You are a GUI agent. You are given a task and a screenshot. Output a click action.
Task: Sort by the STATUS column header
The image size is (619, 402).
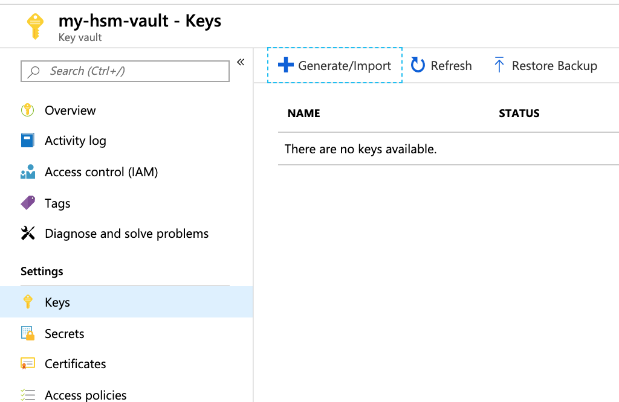pos(519,113)
